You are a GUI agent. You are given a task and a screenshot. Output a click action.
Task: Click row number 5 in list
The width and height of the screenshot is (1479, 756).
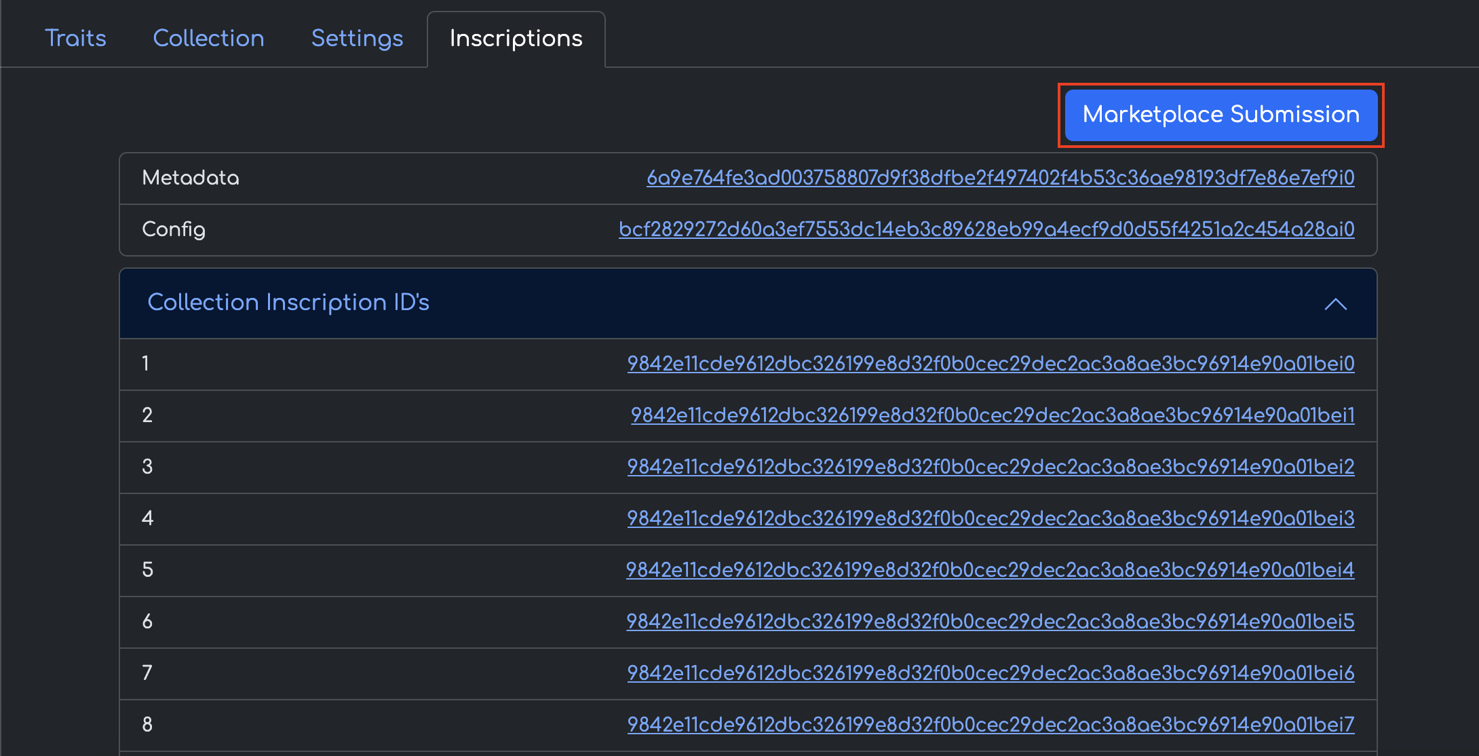click(x=147, y=570)
